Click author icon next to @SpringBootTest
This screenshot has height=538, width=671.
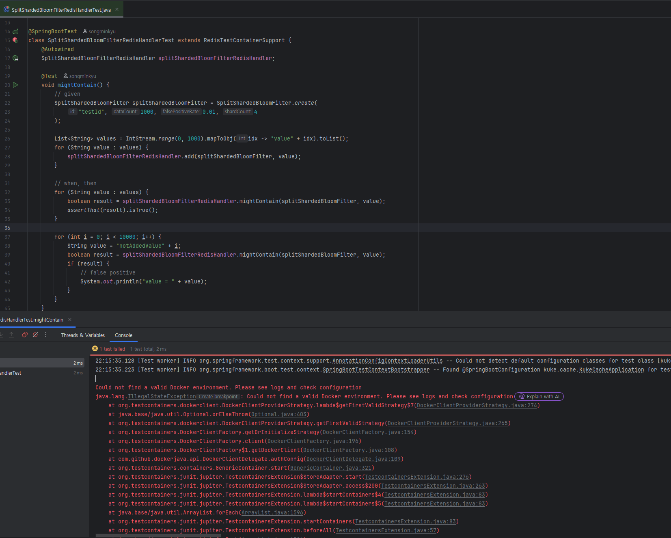[85, 31]
